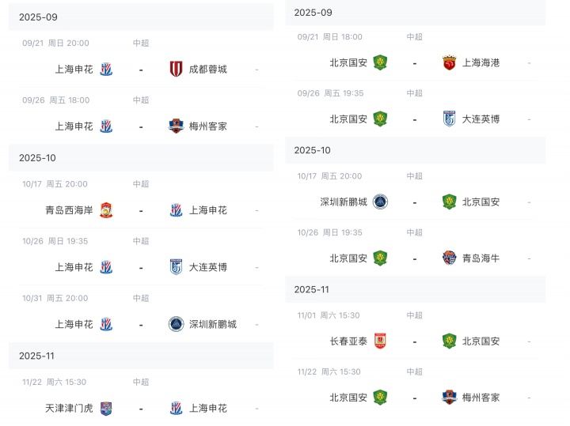
Task: Click Shenzhen Peng City crest in 10/31 match
Action: pyautogui.click(x=176, y=324)
